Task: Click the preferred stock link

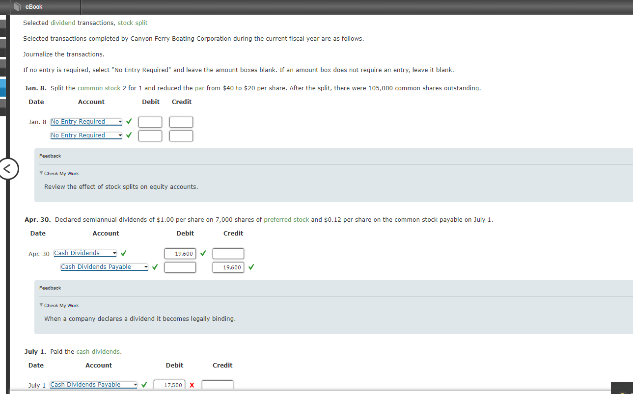Action: point(286,219)
